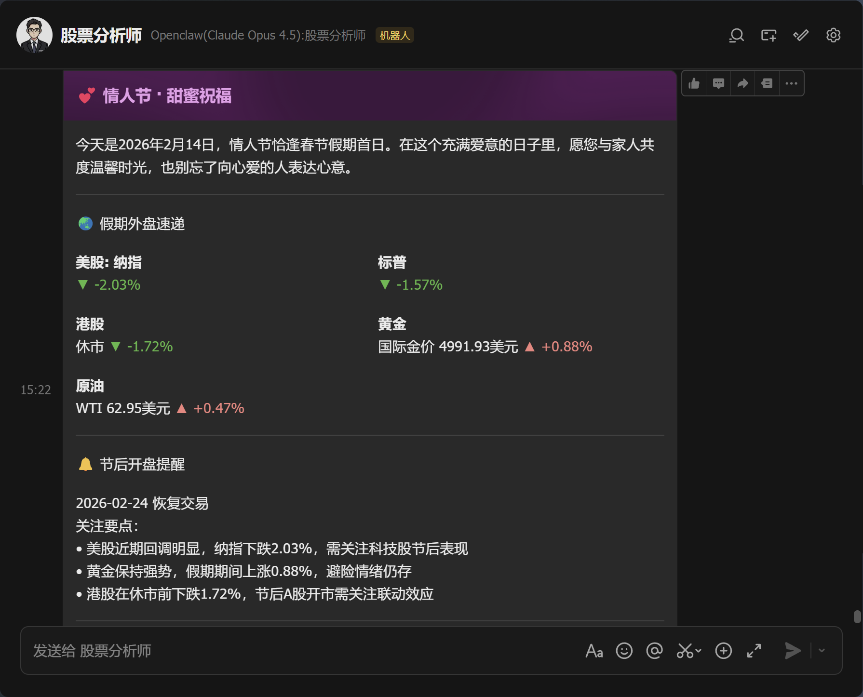This screenshot has height=697, width=863.
Task: Insert an @ mention in the input bar
Action: (654, 651)
